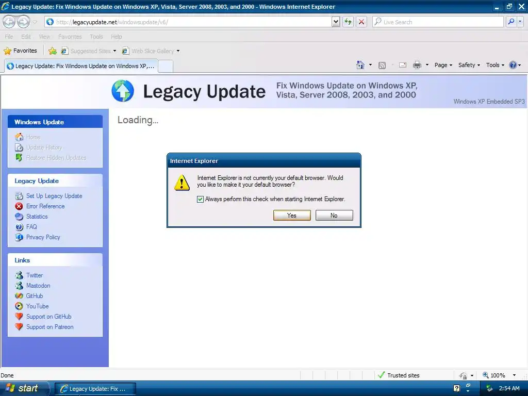Click No in the dialog
Image resolution: width=528 pixels, height=396 pixels.
334,215
